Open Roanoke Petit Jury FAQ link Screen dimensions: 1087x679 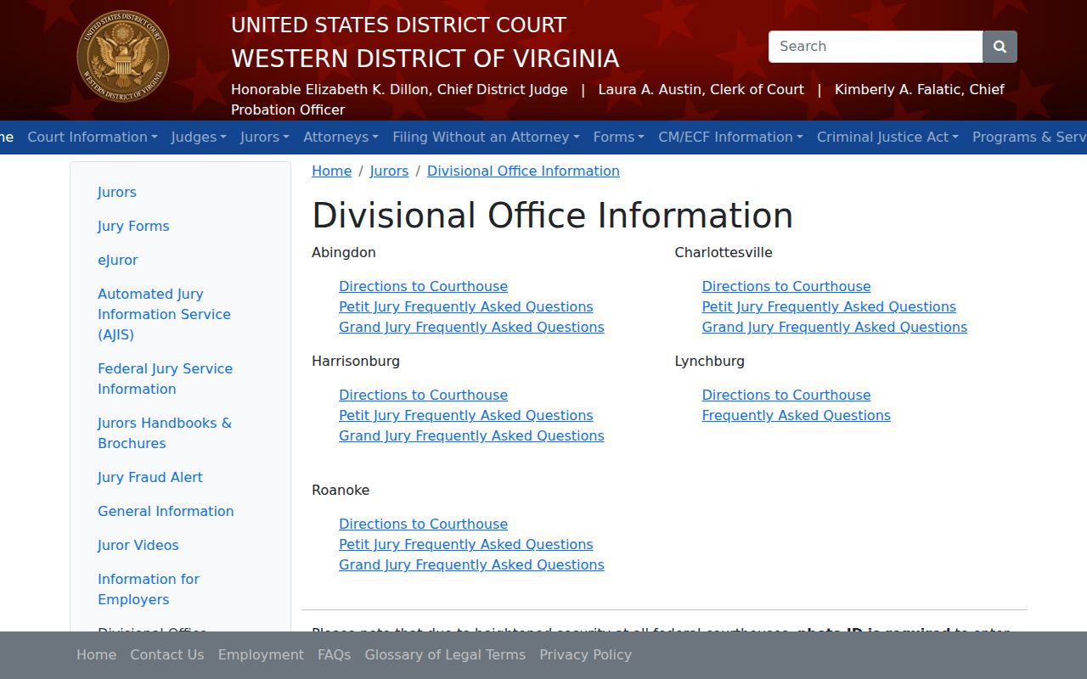point(466,544)
